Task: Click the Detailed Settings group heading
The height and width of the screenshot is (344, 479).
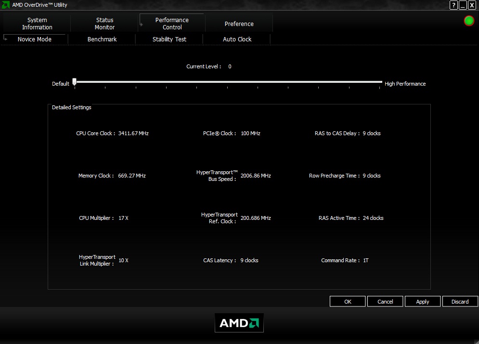Action: tap(71, 107)
